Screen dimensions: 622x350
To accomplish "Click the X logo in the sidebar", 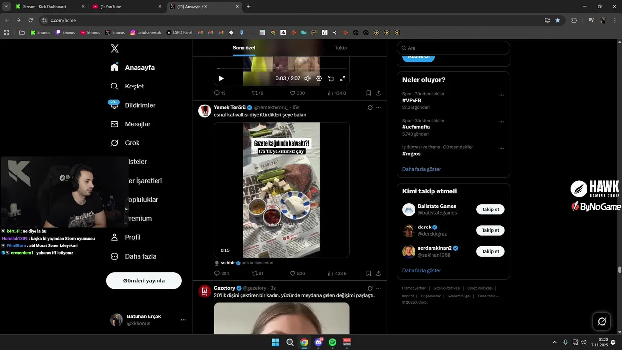I will [x=114, y=48].
